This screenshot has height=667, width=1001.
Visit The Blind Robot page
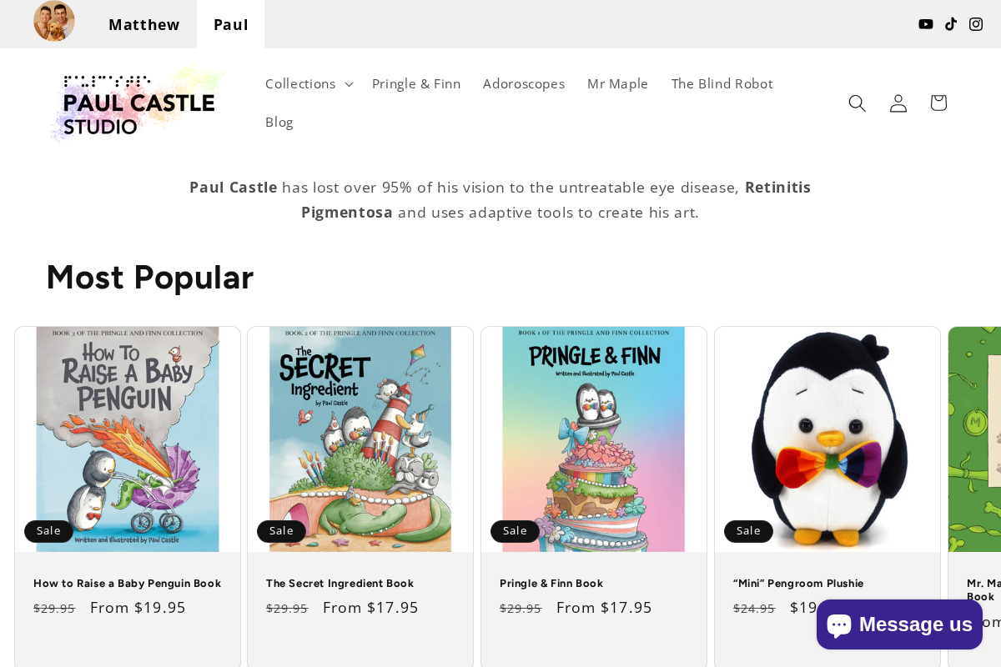pyautogui.click(x=722, y=83)
